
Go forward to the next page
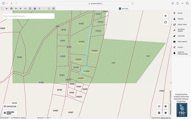coord(16,3)
